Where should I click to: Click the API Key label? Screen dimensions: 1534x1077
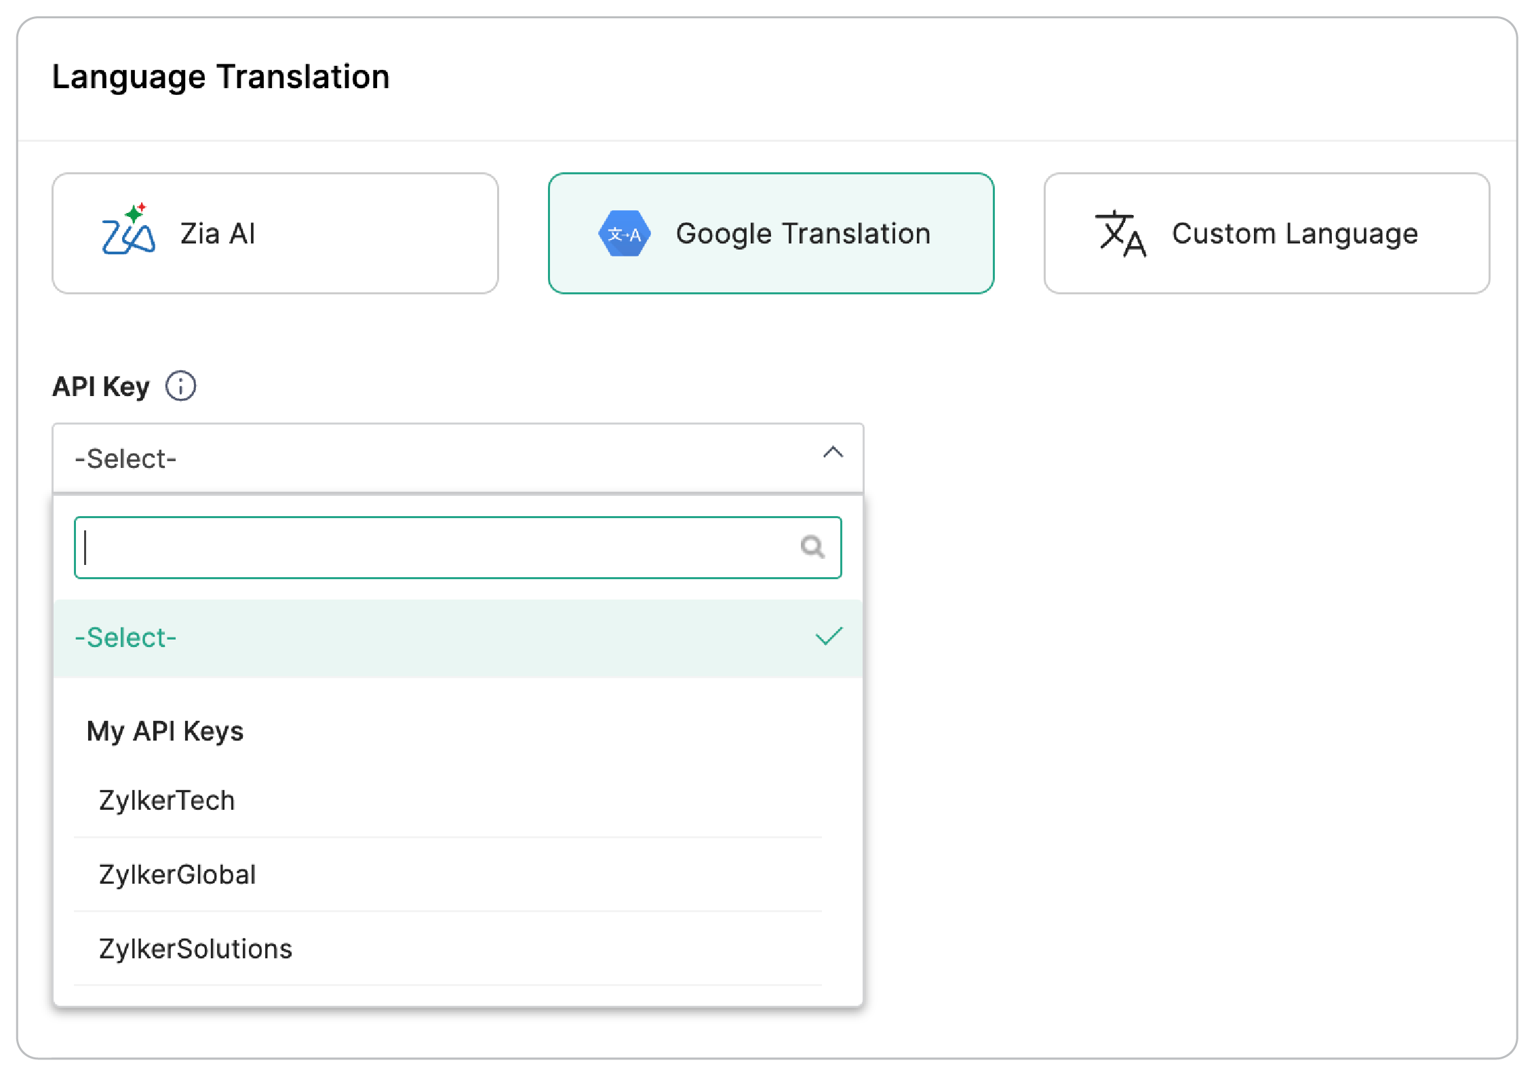click(101, 387)
